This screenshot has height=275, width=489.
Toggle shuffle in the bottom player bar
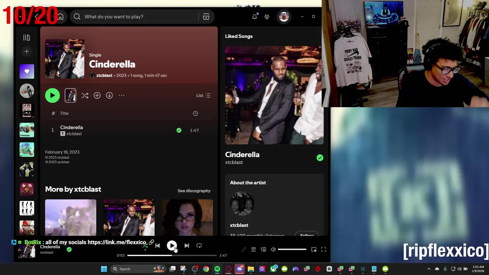145,246
